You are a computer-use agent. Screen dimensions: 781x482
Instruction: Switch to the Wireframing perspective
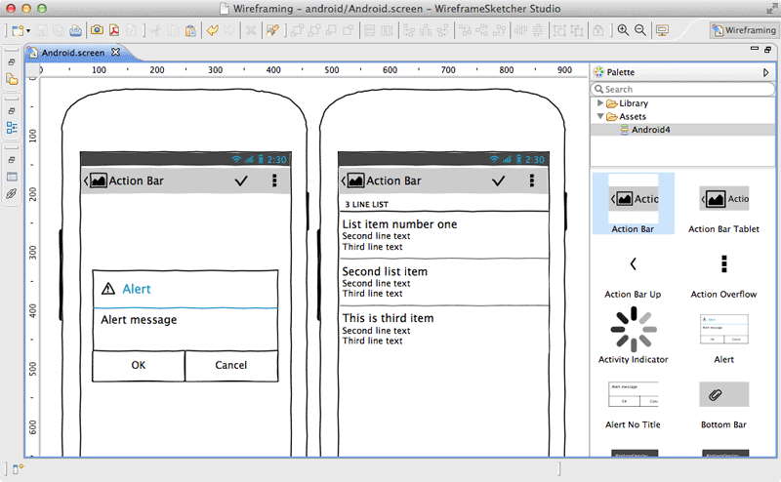[x=744, y=30]
